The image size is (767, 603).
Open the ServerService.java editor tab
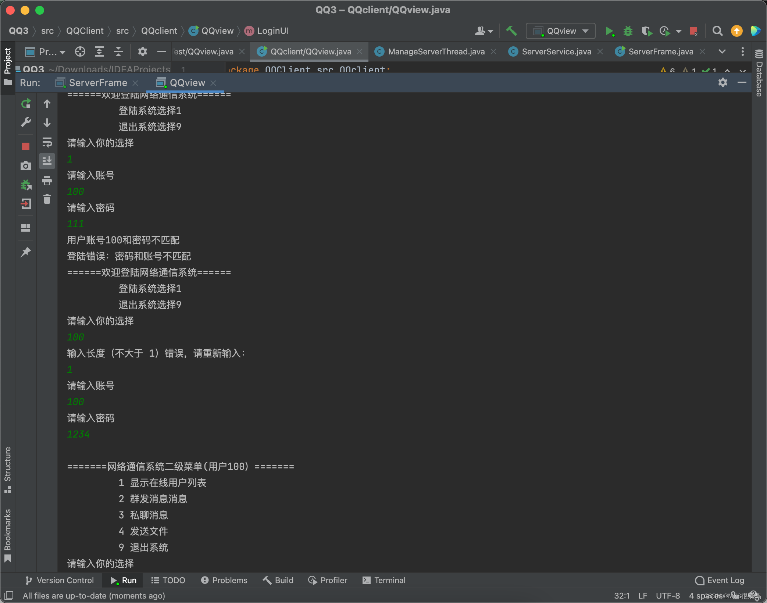[x=556, y=51]
